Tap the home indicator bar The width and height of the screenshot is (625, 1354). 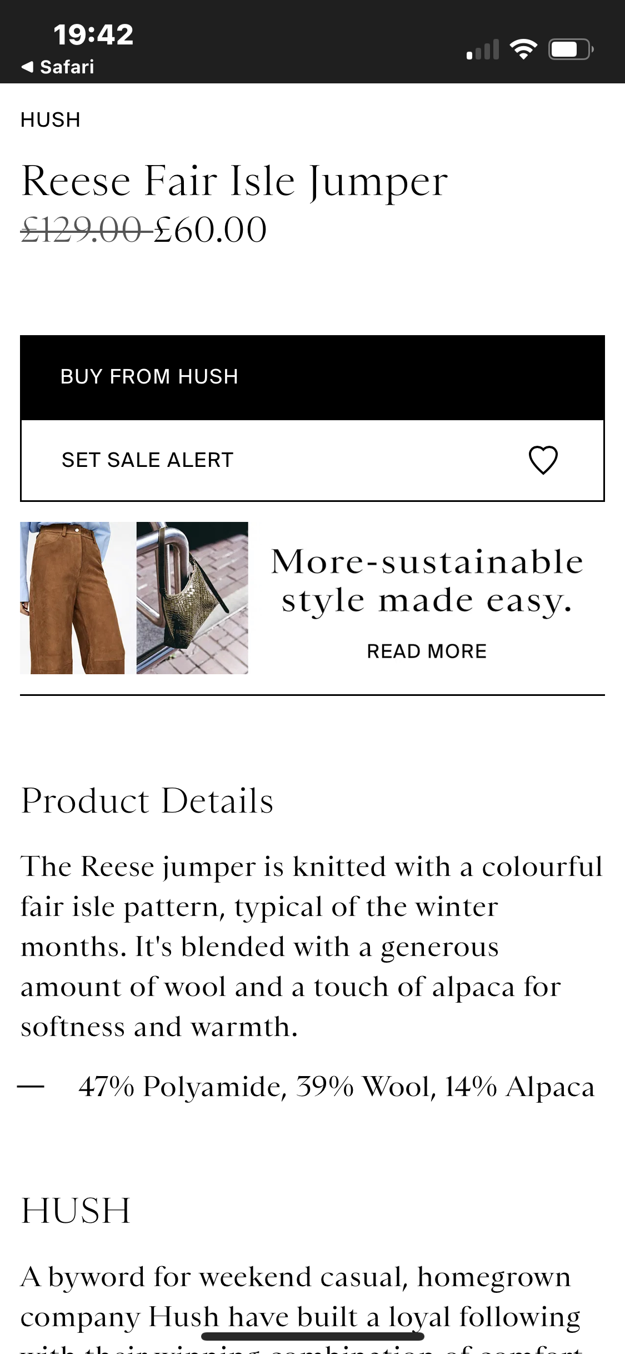point(312,1336)
